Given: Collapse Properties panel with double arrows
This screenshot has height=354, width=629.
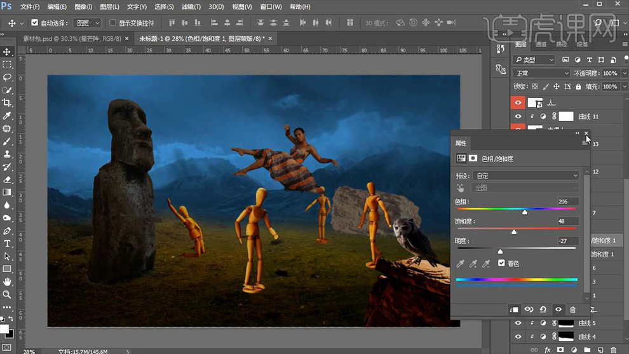Looking at the screenshot, I should point(578,133).
